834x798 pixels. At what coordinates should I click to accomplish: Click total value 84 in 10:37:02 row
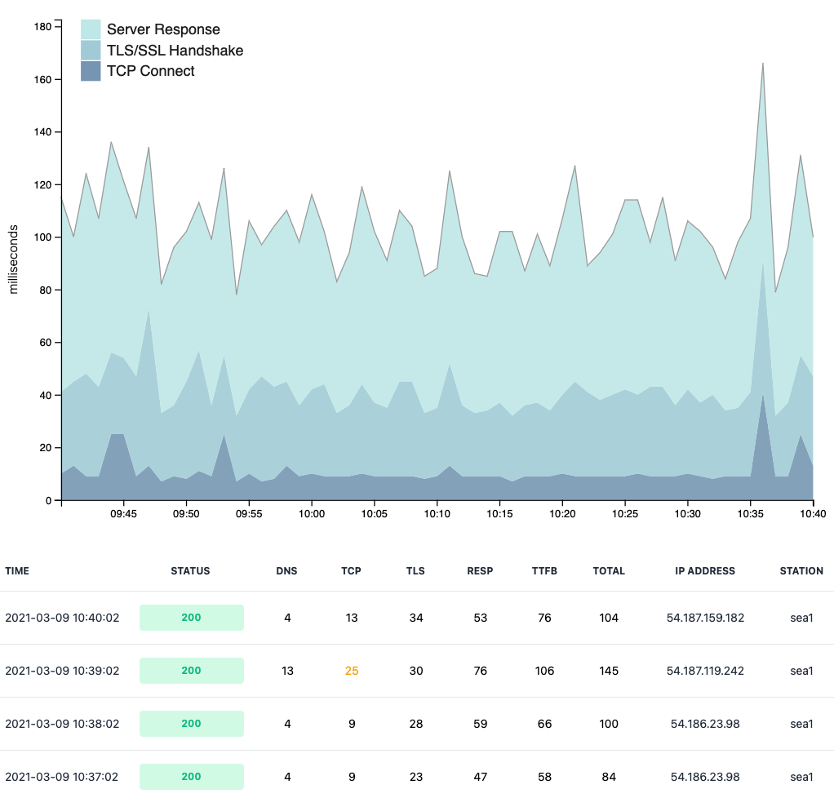click(609, 777)
